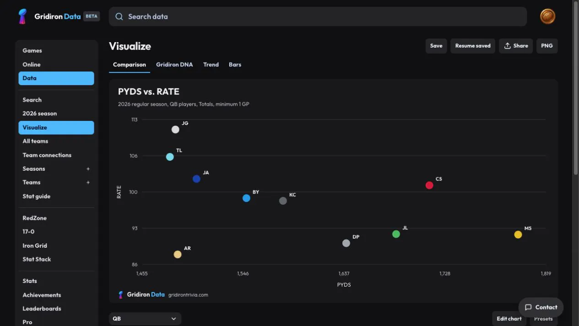This screenshot has width=579, height=326.
Task: Select the TL data point
Action: (170, 157)
